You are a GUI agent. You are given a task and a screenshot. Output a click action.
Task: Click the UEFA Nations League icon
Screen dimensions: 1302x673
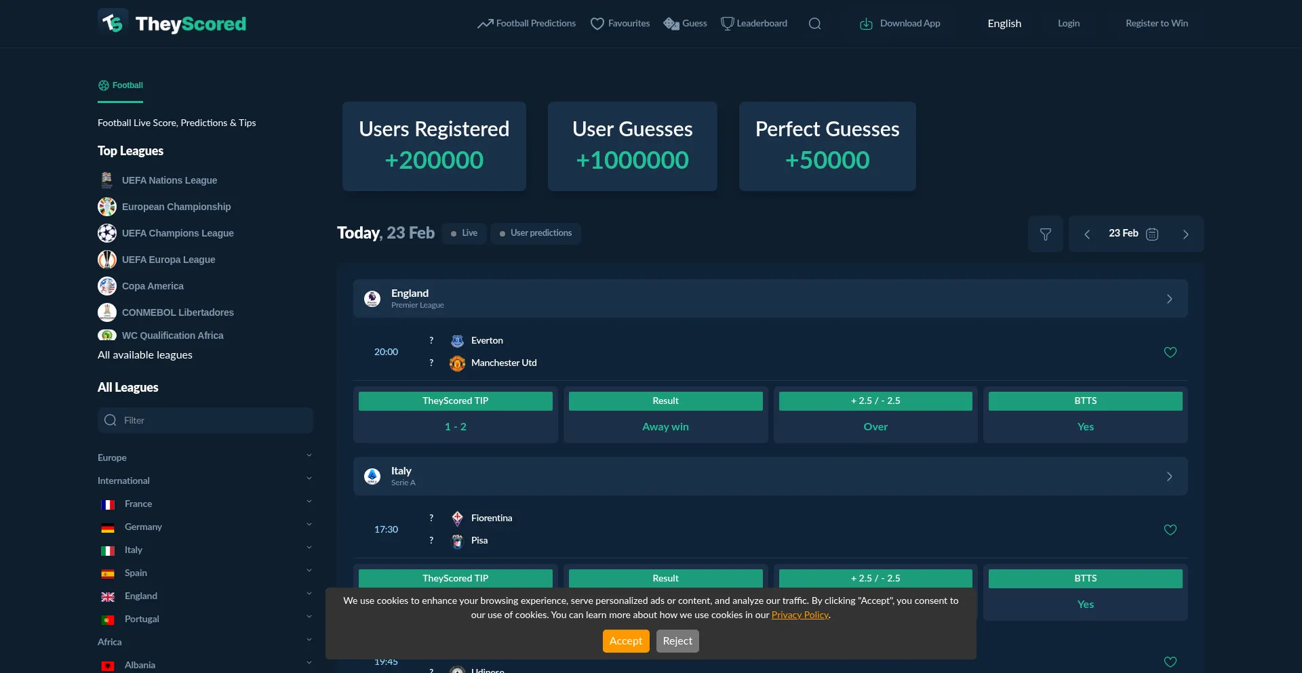point(107,180)
